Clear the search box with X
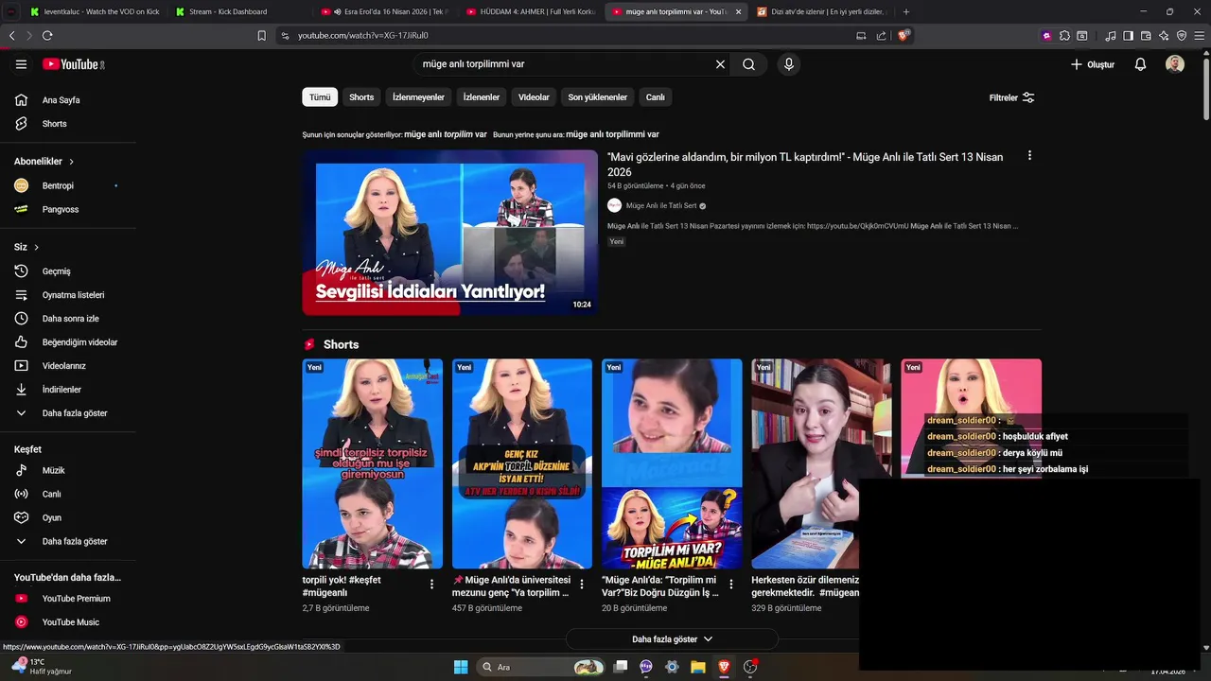The image size is (1211, 681). click(720, 64)
